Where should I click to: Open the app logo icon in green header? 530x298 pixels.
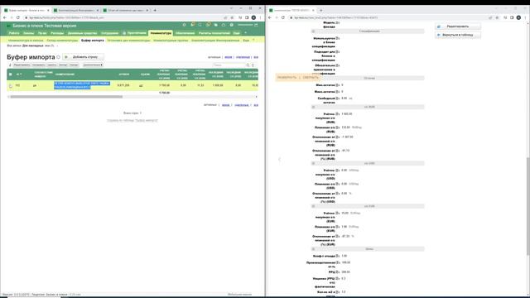click(9, 26)
